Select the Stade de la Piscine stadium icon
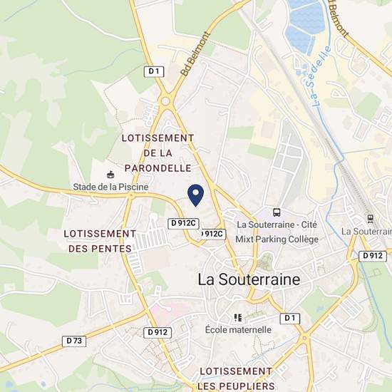This screenshot has width=392, height=392. coord(110,175)
